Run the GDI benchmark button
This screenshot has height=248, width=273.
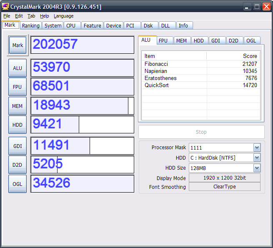(18, 146)
